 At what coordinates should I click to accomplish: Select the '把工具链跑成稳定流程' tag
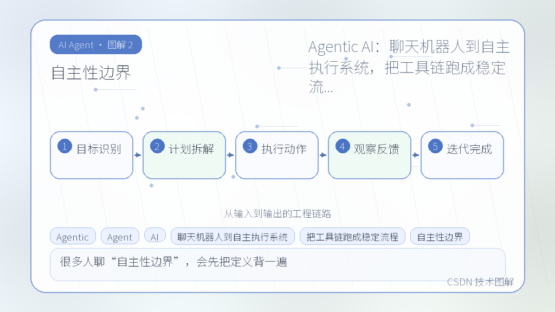pyautogui.click(x=352, y=236)
